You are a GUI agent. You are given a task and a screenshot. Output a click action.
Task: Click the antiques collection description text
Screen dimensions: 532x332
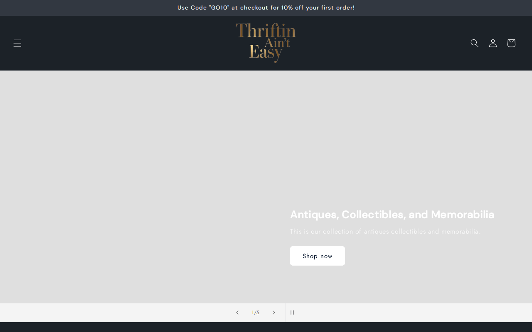point(385,232)
